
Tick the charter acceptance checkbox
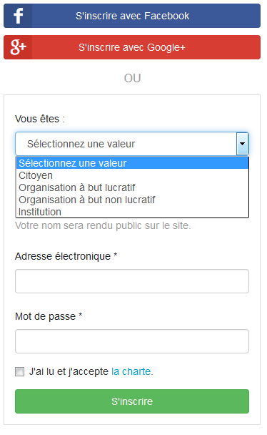[20, 371]
